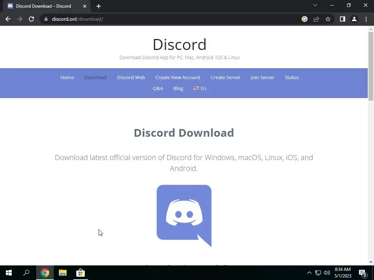Screen dimensions: 374x280
Task: Open a new browser tab
Action: tap(99, 6)
